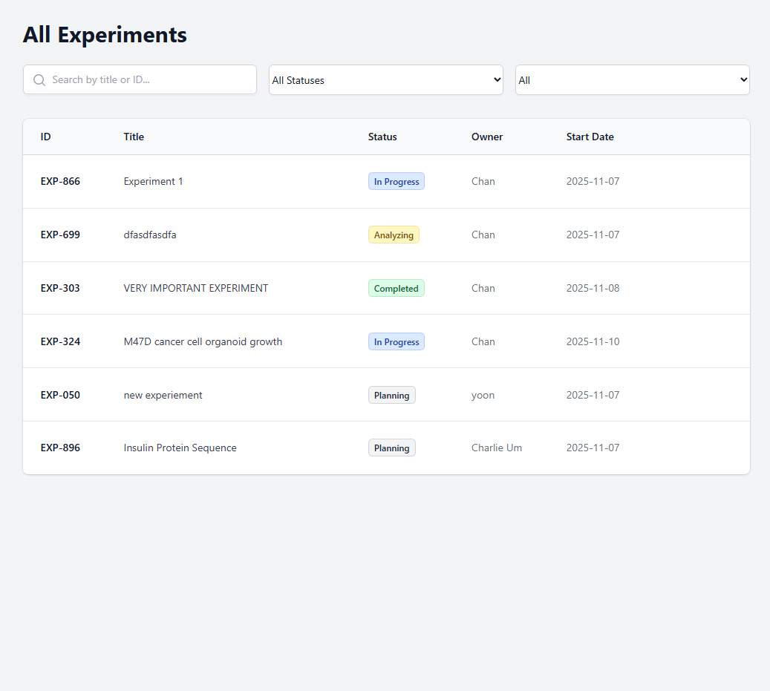Sort by the Start Date column header
This screenshot has height=691, width=770.
(590, 137)
